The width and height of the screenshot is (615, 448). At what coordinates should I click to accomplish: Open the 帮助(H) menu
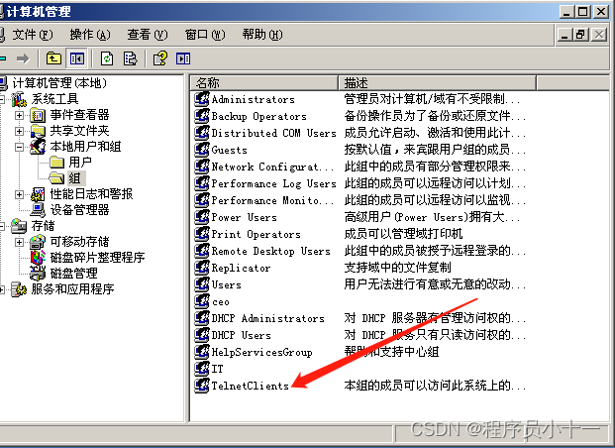pyautogui.click(x=262, y=35)
